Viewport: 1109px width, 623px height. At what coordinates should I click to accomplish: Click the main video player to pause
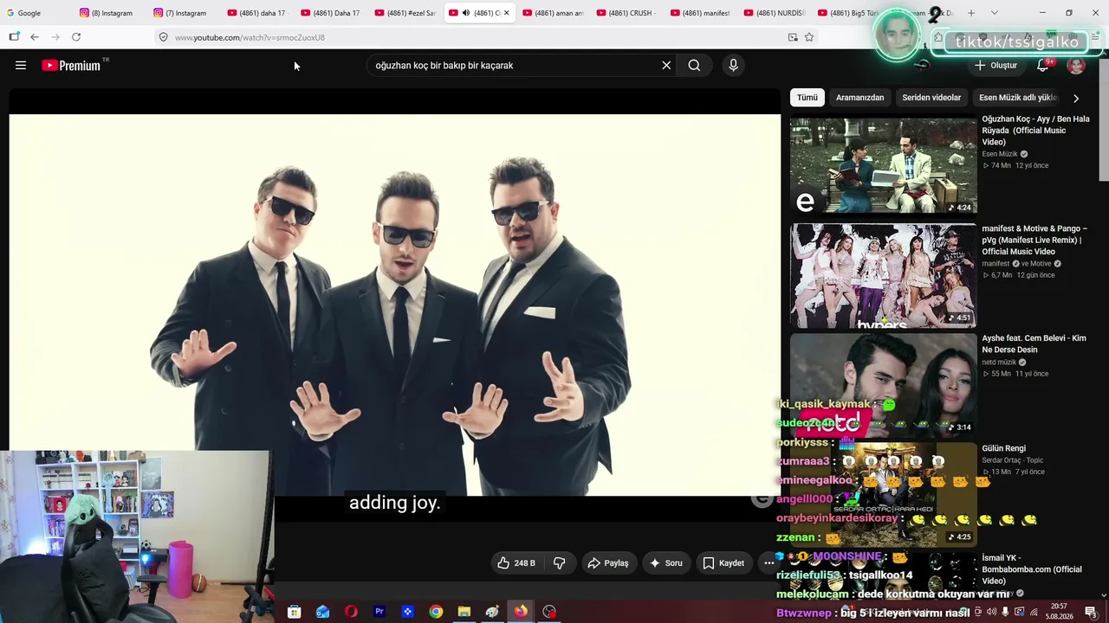click(395, 305)
